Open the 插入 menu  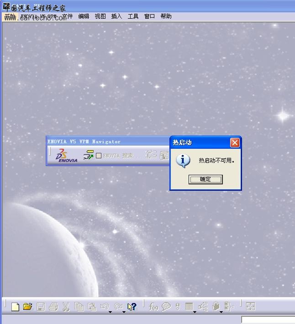(116, 16)
